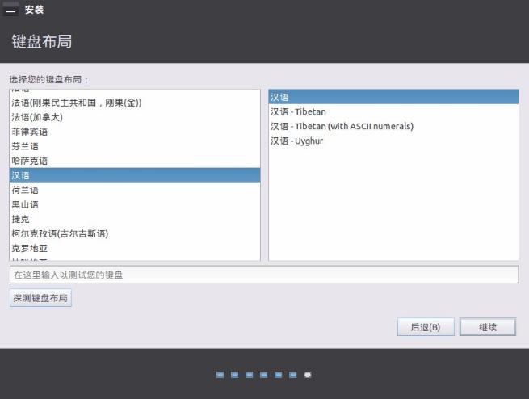
Task: Select 汉语 - Tibetan (with ASCII numerals)
Action: point(342,126)
